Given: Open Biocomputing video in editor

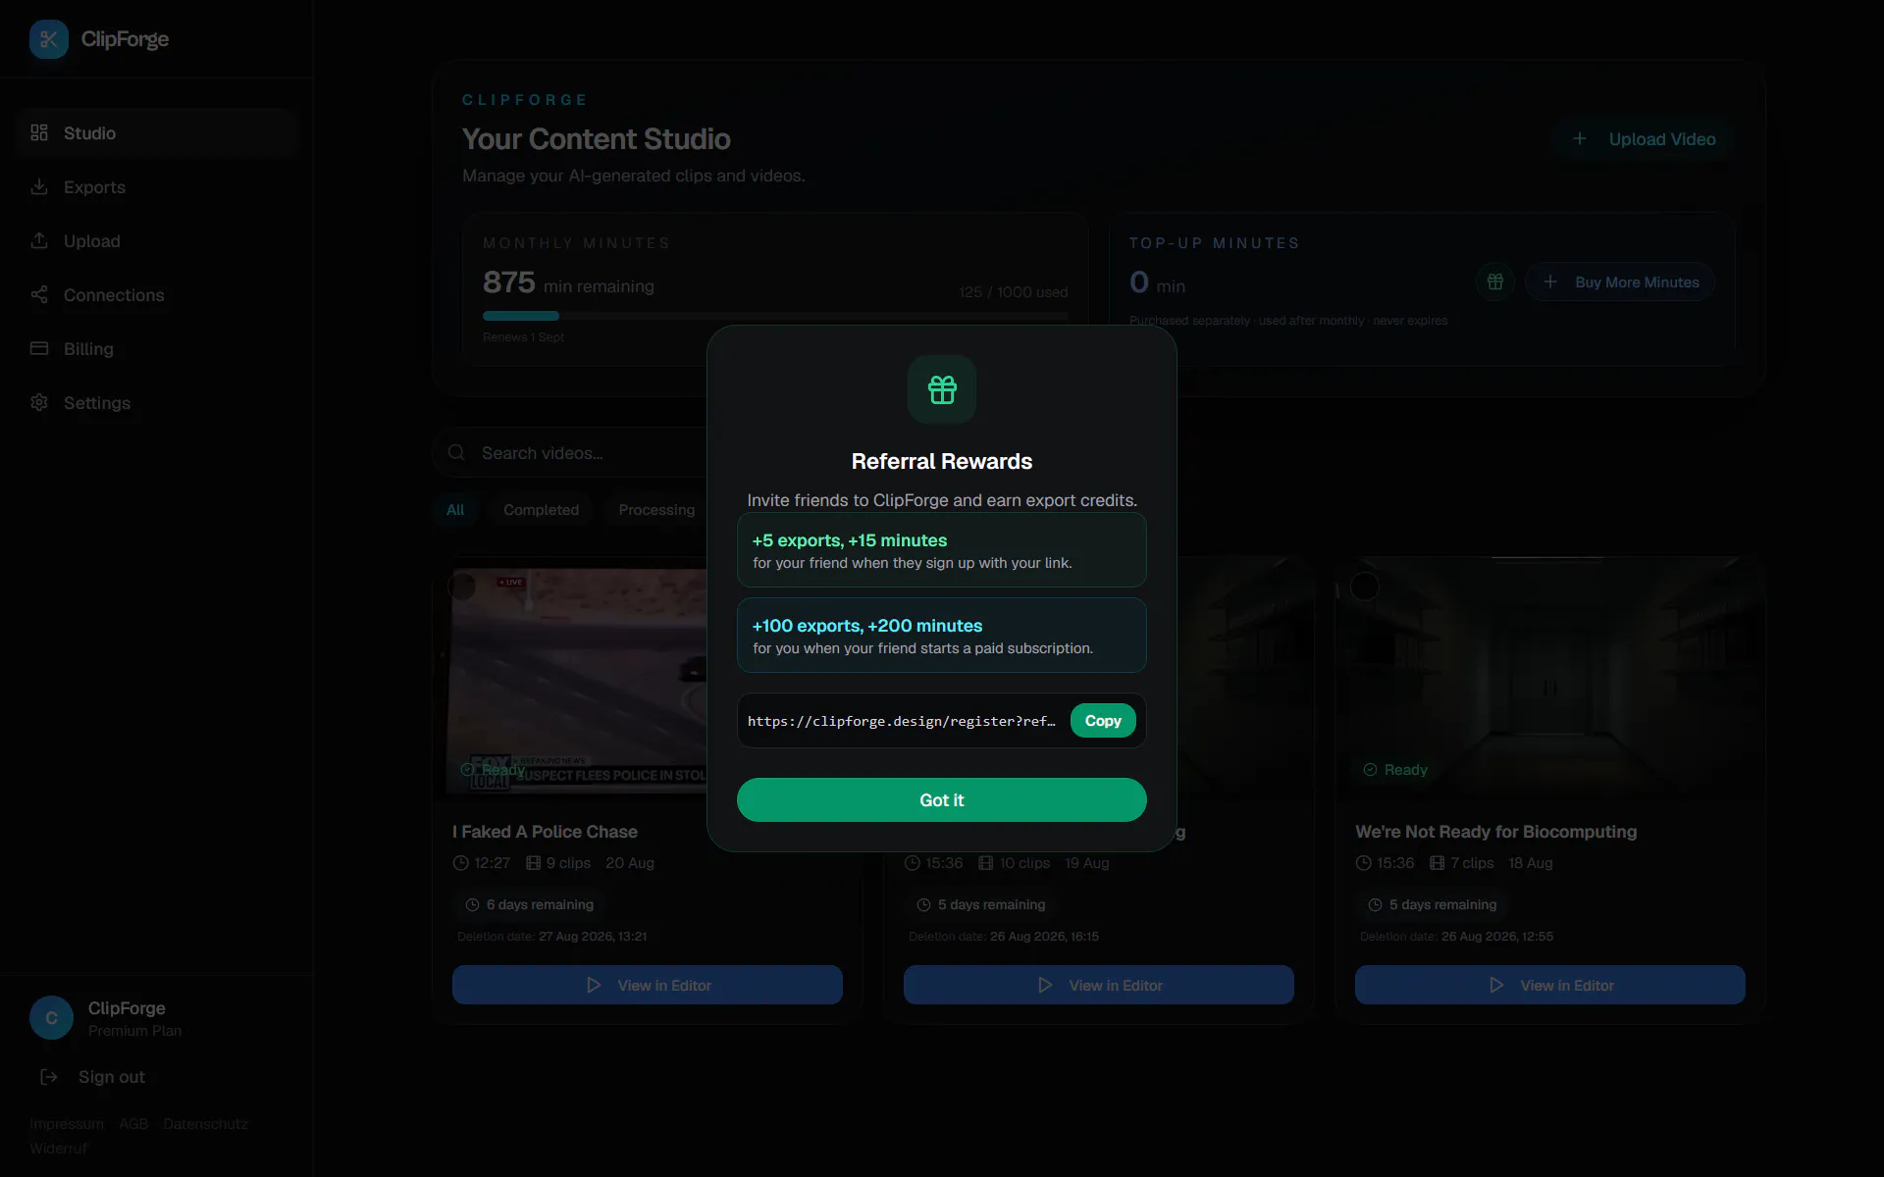Looking at the screenshot, I should (1550, 985).
